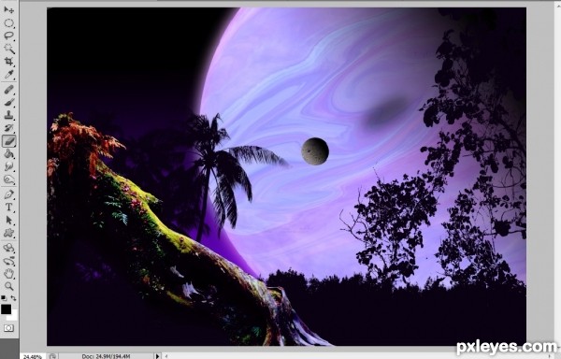
Task: Click the zoom percentage field in status bar
Action: 34,356
